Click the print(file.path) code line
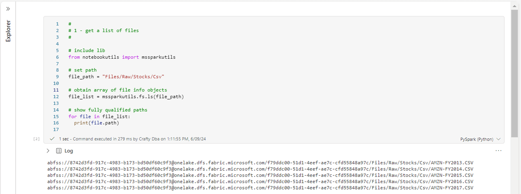The image size is (521, 194). coord(96,123)
